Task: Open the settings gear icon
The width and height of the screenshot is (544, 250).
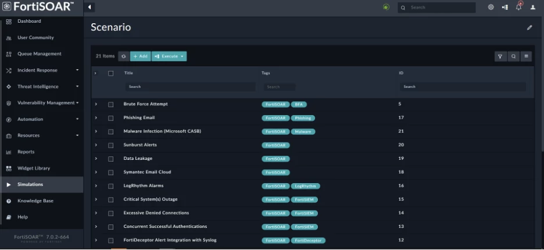Action: point(491,8)
